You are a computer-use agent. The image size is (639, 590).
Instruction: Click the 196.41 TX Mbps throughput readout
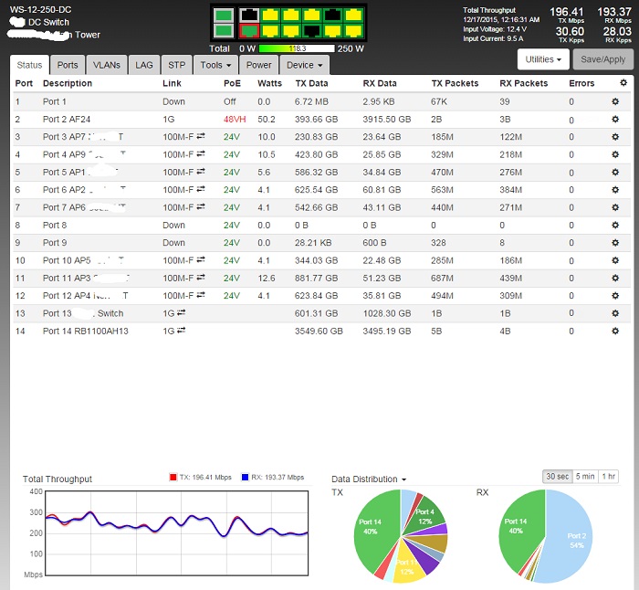click(567, 12)
